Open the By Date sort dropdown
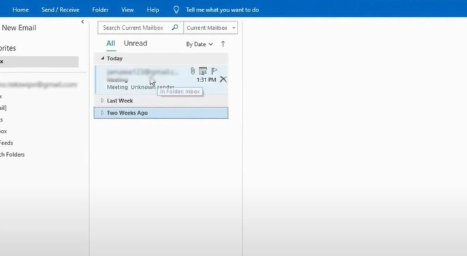Screen dimensions: 467x256 point(199,44)
